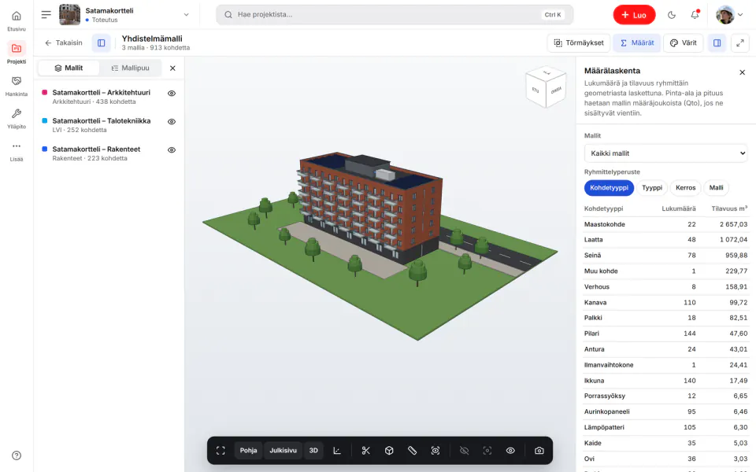
Task: Expand the Satamakortteli project selector
Action: tap(186, 15)
